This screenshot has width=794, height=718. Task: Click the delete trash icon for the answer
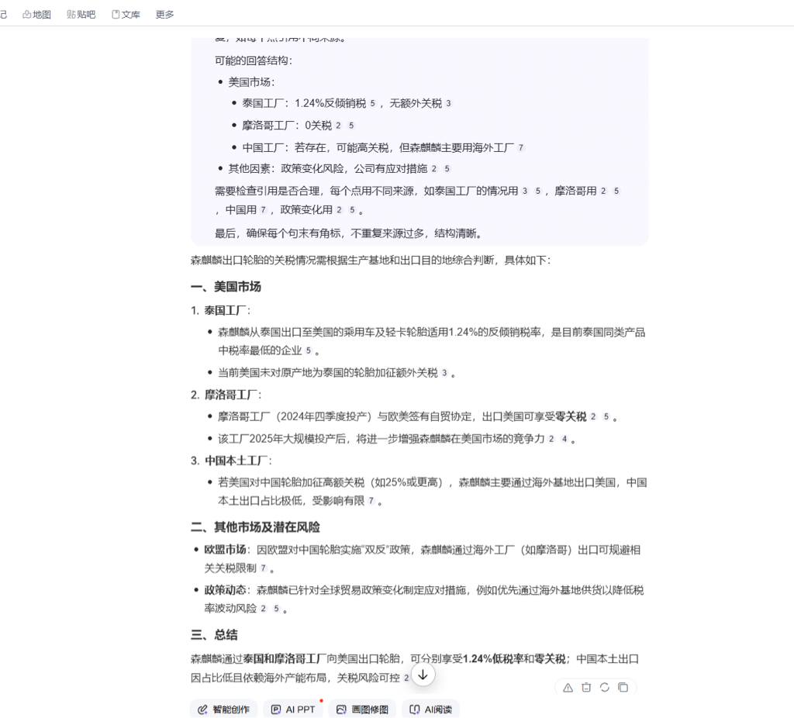(586, 688)
